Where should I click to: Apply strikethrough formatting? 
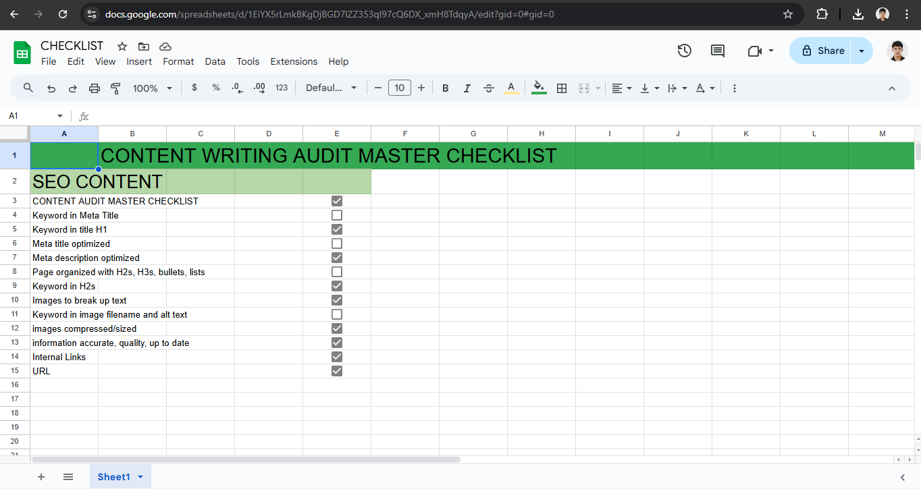490,88
